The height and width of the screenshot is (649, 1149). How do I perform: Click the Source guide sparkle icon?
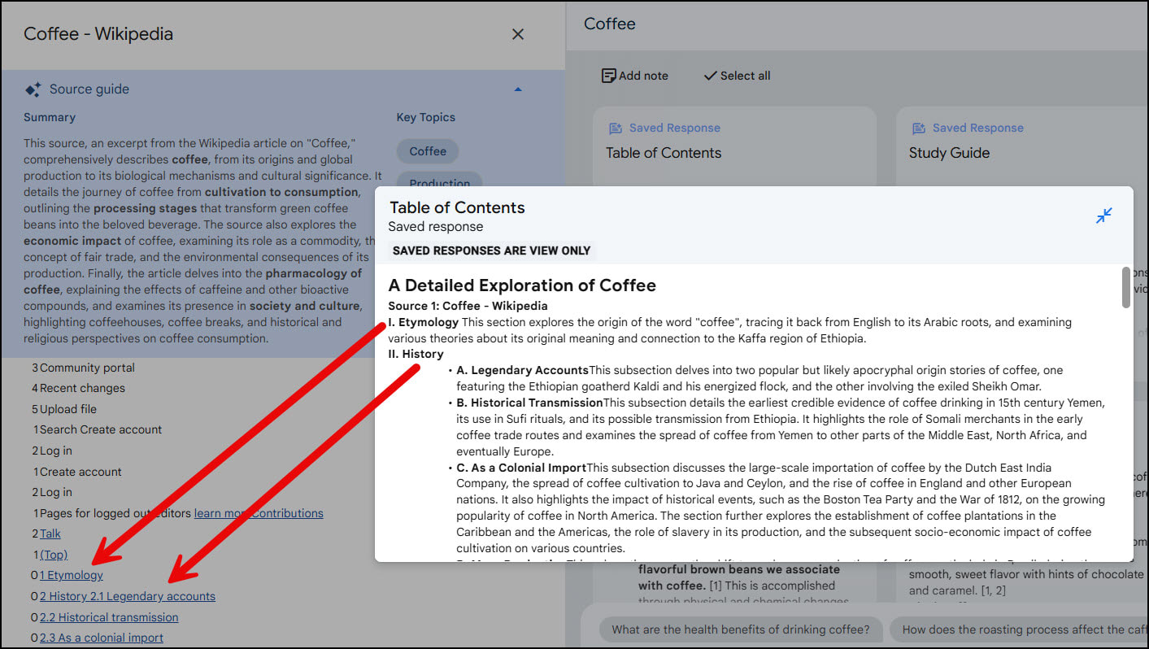[33, 89]
